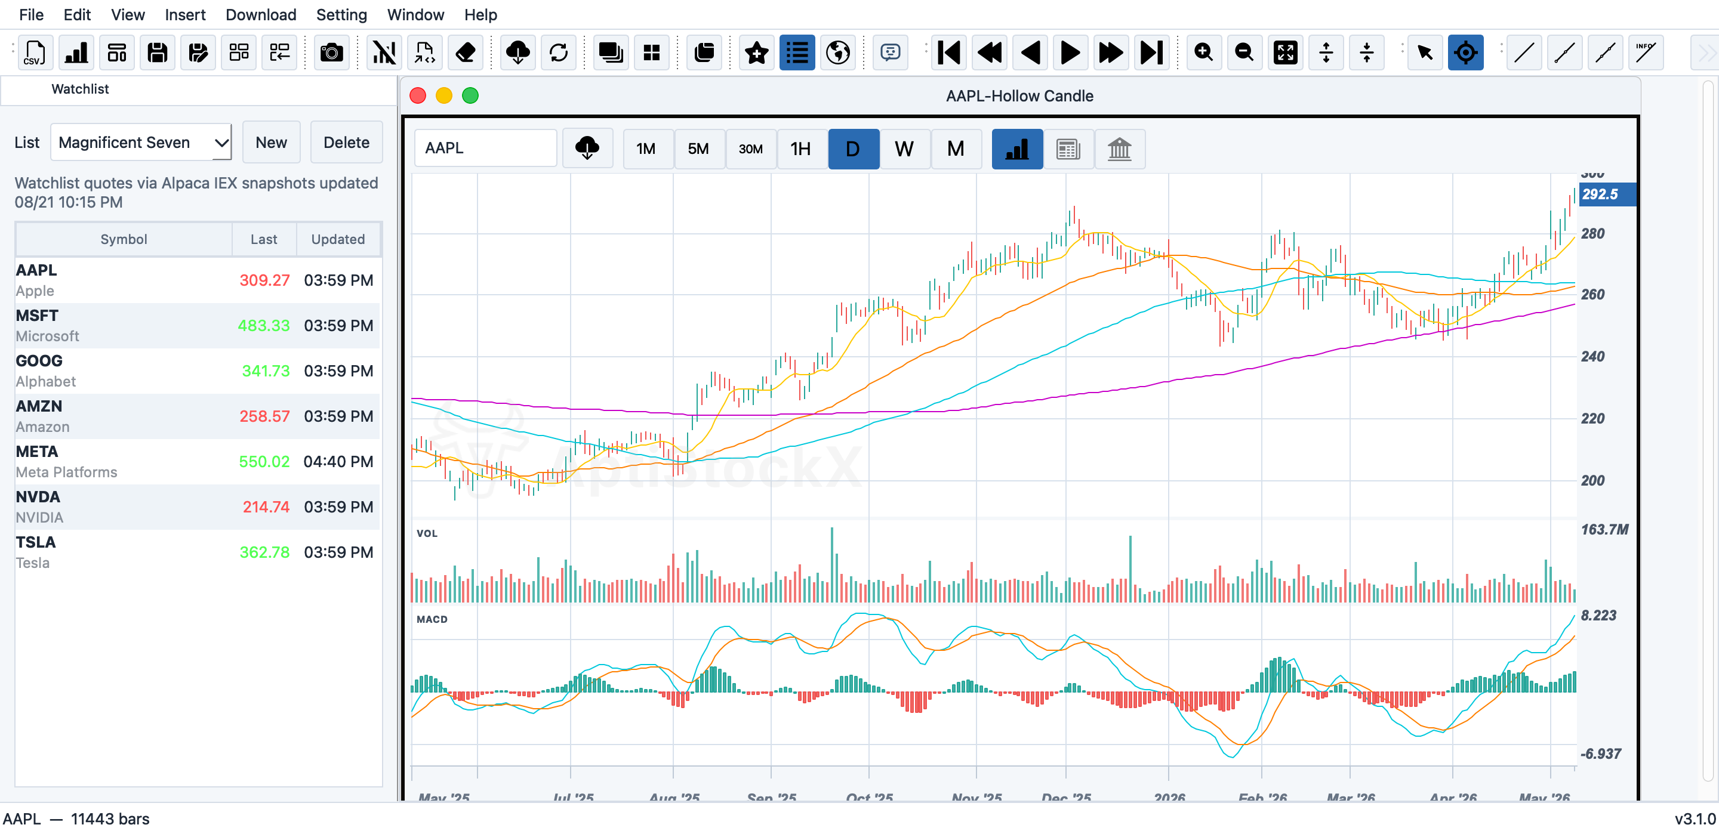Click the New watchlist button
1719x834 pixels.
(271, 142)
